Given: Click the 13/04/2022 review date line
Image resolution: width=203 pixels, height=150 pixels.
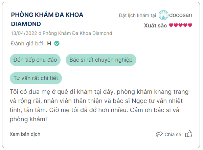Looking at the screenshot, I should [x=62, y=33].
